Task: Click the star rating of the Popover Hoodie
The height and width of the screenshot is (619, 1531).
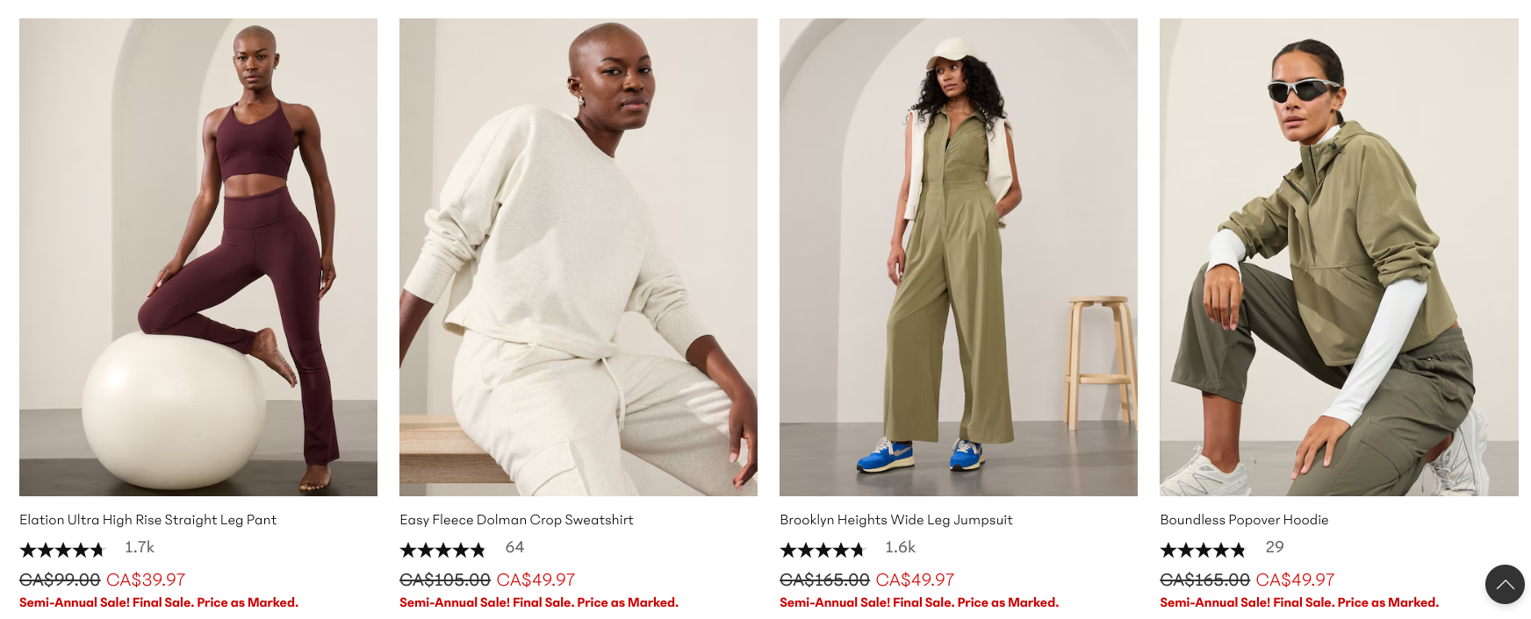Action: pos(1203,550)
